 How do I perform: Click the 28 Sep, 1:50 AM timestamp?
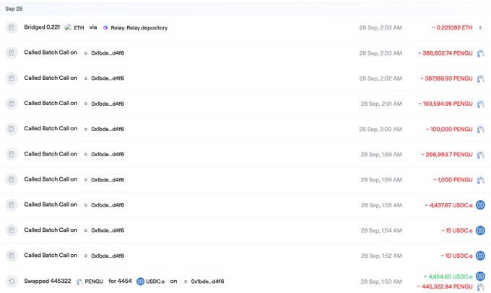[x=381, y=281]
